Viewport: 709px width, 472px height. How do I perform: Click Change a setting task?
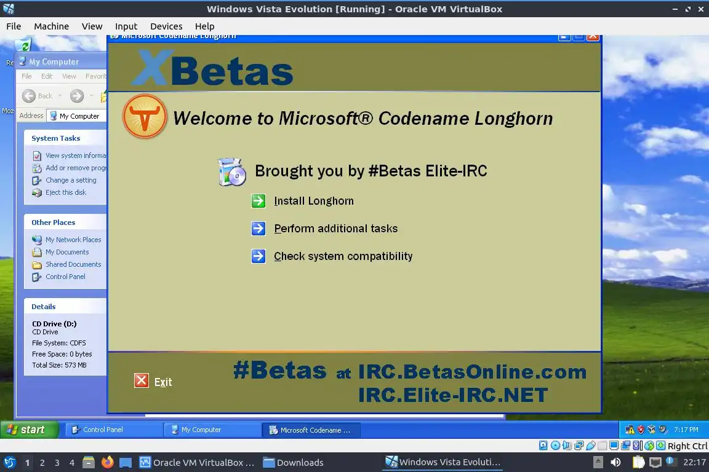coord(64,180)
